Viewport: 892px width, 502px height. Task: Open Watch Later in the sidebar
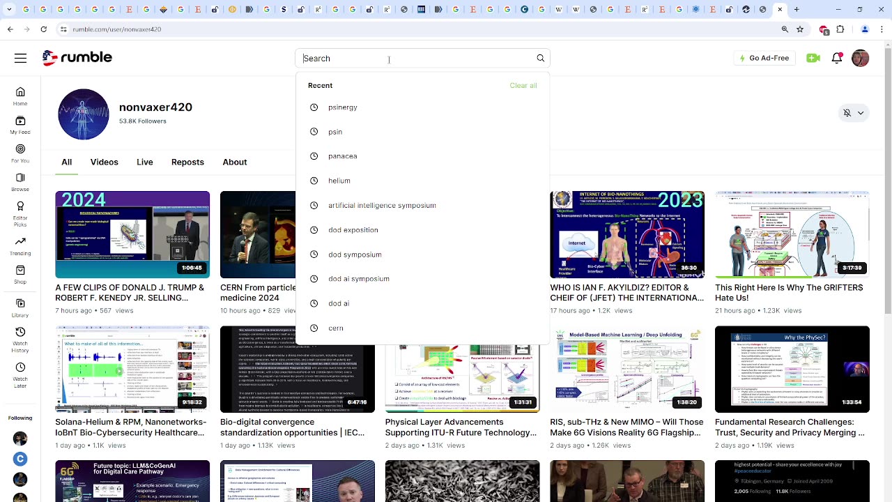pyautogui.click(x=20, y=374)
